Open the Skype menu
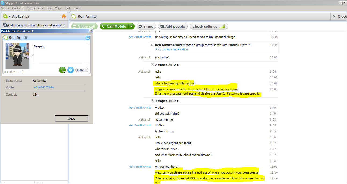 [x=5, y=8]
